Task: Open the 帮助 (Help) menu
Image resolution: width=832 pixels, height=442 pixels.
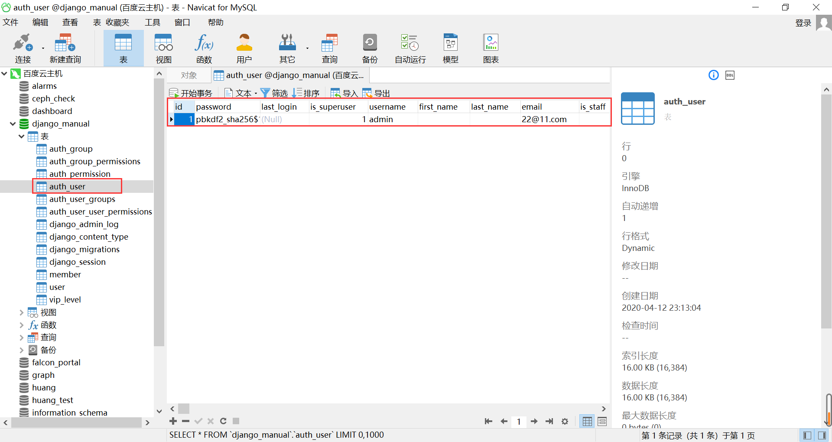Action: 215,22
